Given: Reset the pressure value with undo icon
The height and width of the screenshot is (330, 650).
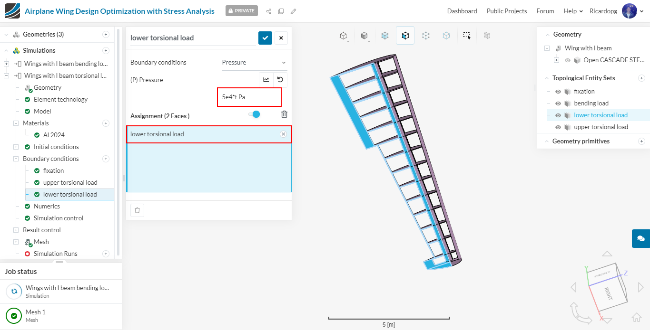Looking at the screenshot, I should (280, 80).
